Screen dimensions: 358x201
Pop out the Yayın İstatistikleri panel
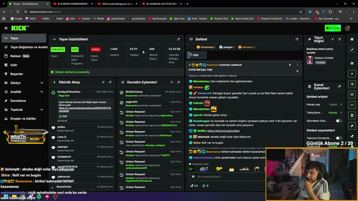(178, 39)
